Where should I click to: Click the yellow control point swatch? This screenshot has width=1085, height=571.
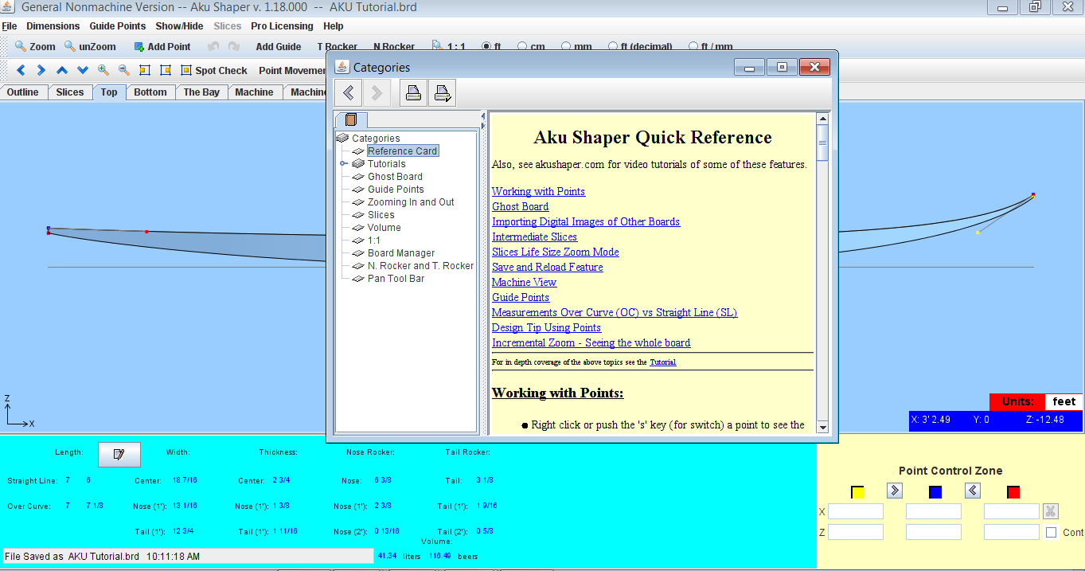[857, 492]
